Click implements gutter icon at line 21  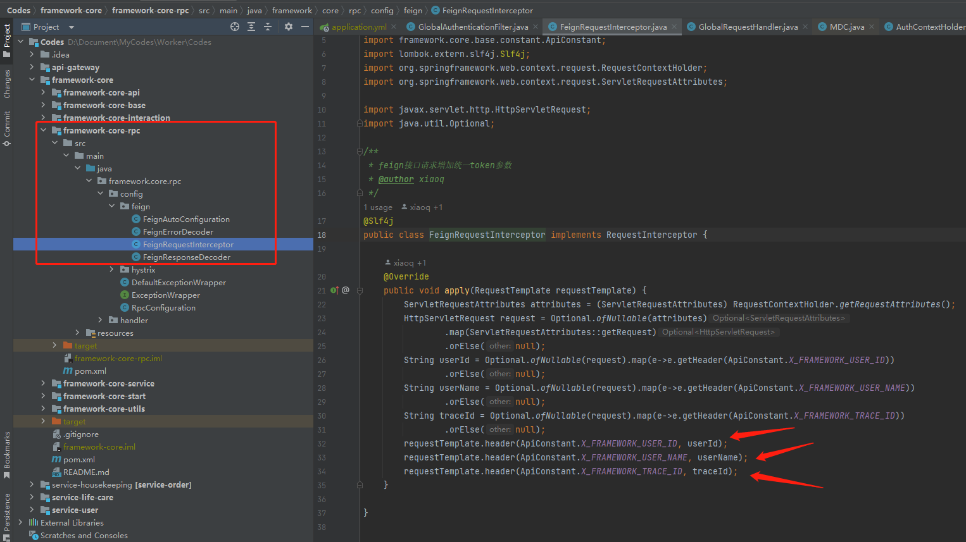pos(334,290)
